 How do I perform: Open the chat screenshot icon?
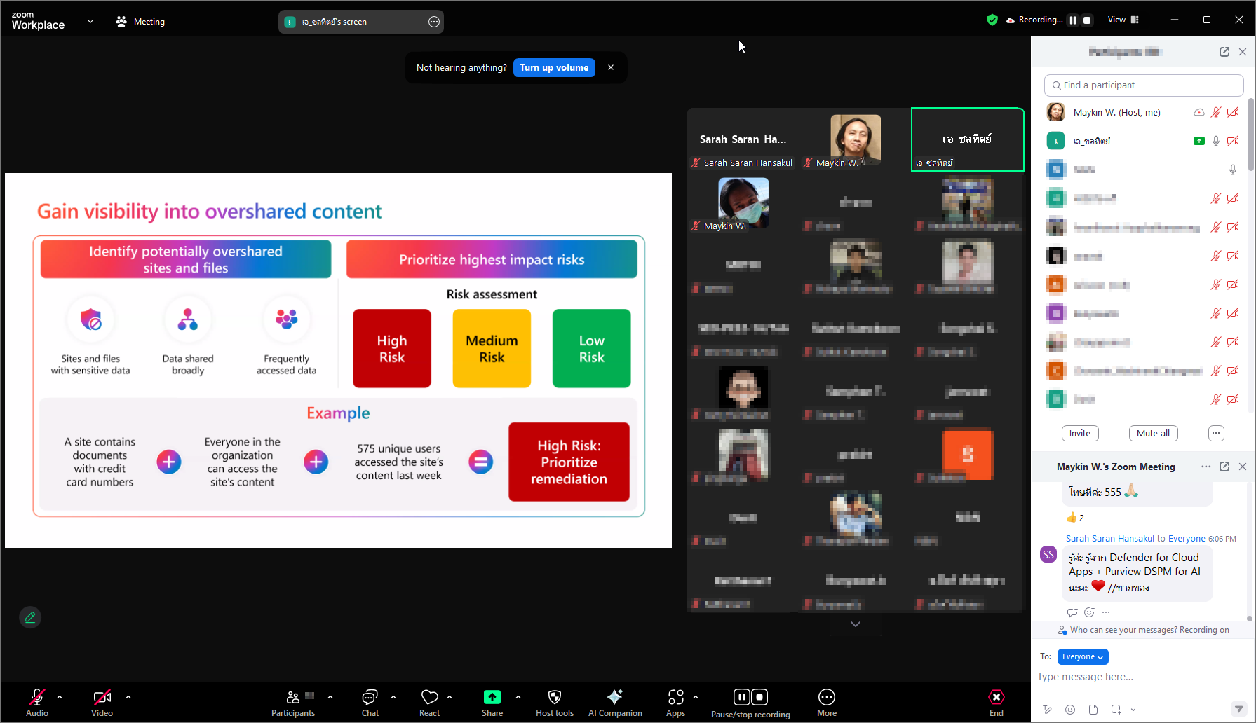click(1116, 710)
